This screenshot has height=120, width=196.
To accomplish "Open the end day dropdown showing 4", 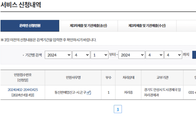I will pos(173,55).
